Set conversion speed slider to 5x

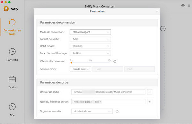(x=90, y=63)
